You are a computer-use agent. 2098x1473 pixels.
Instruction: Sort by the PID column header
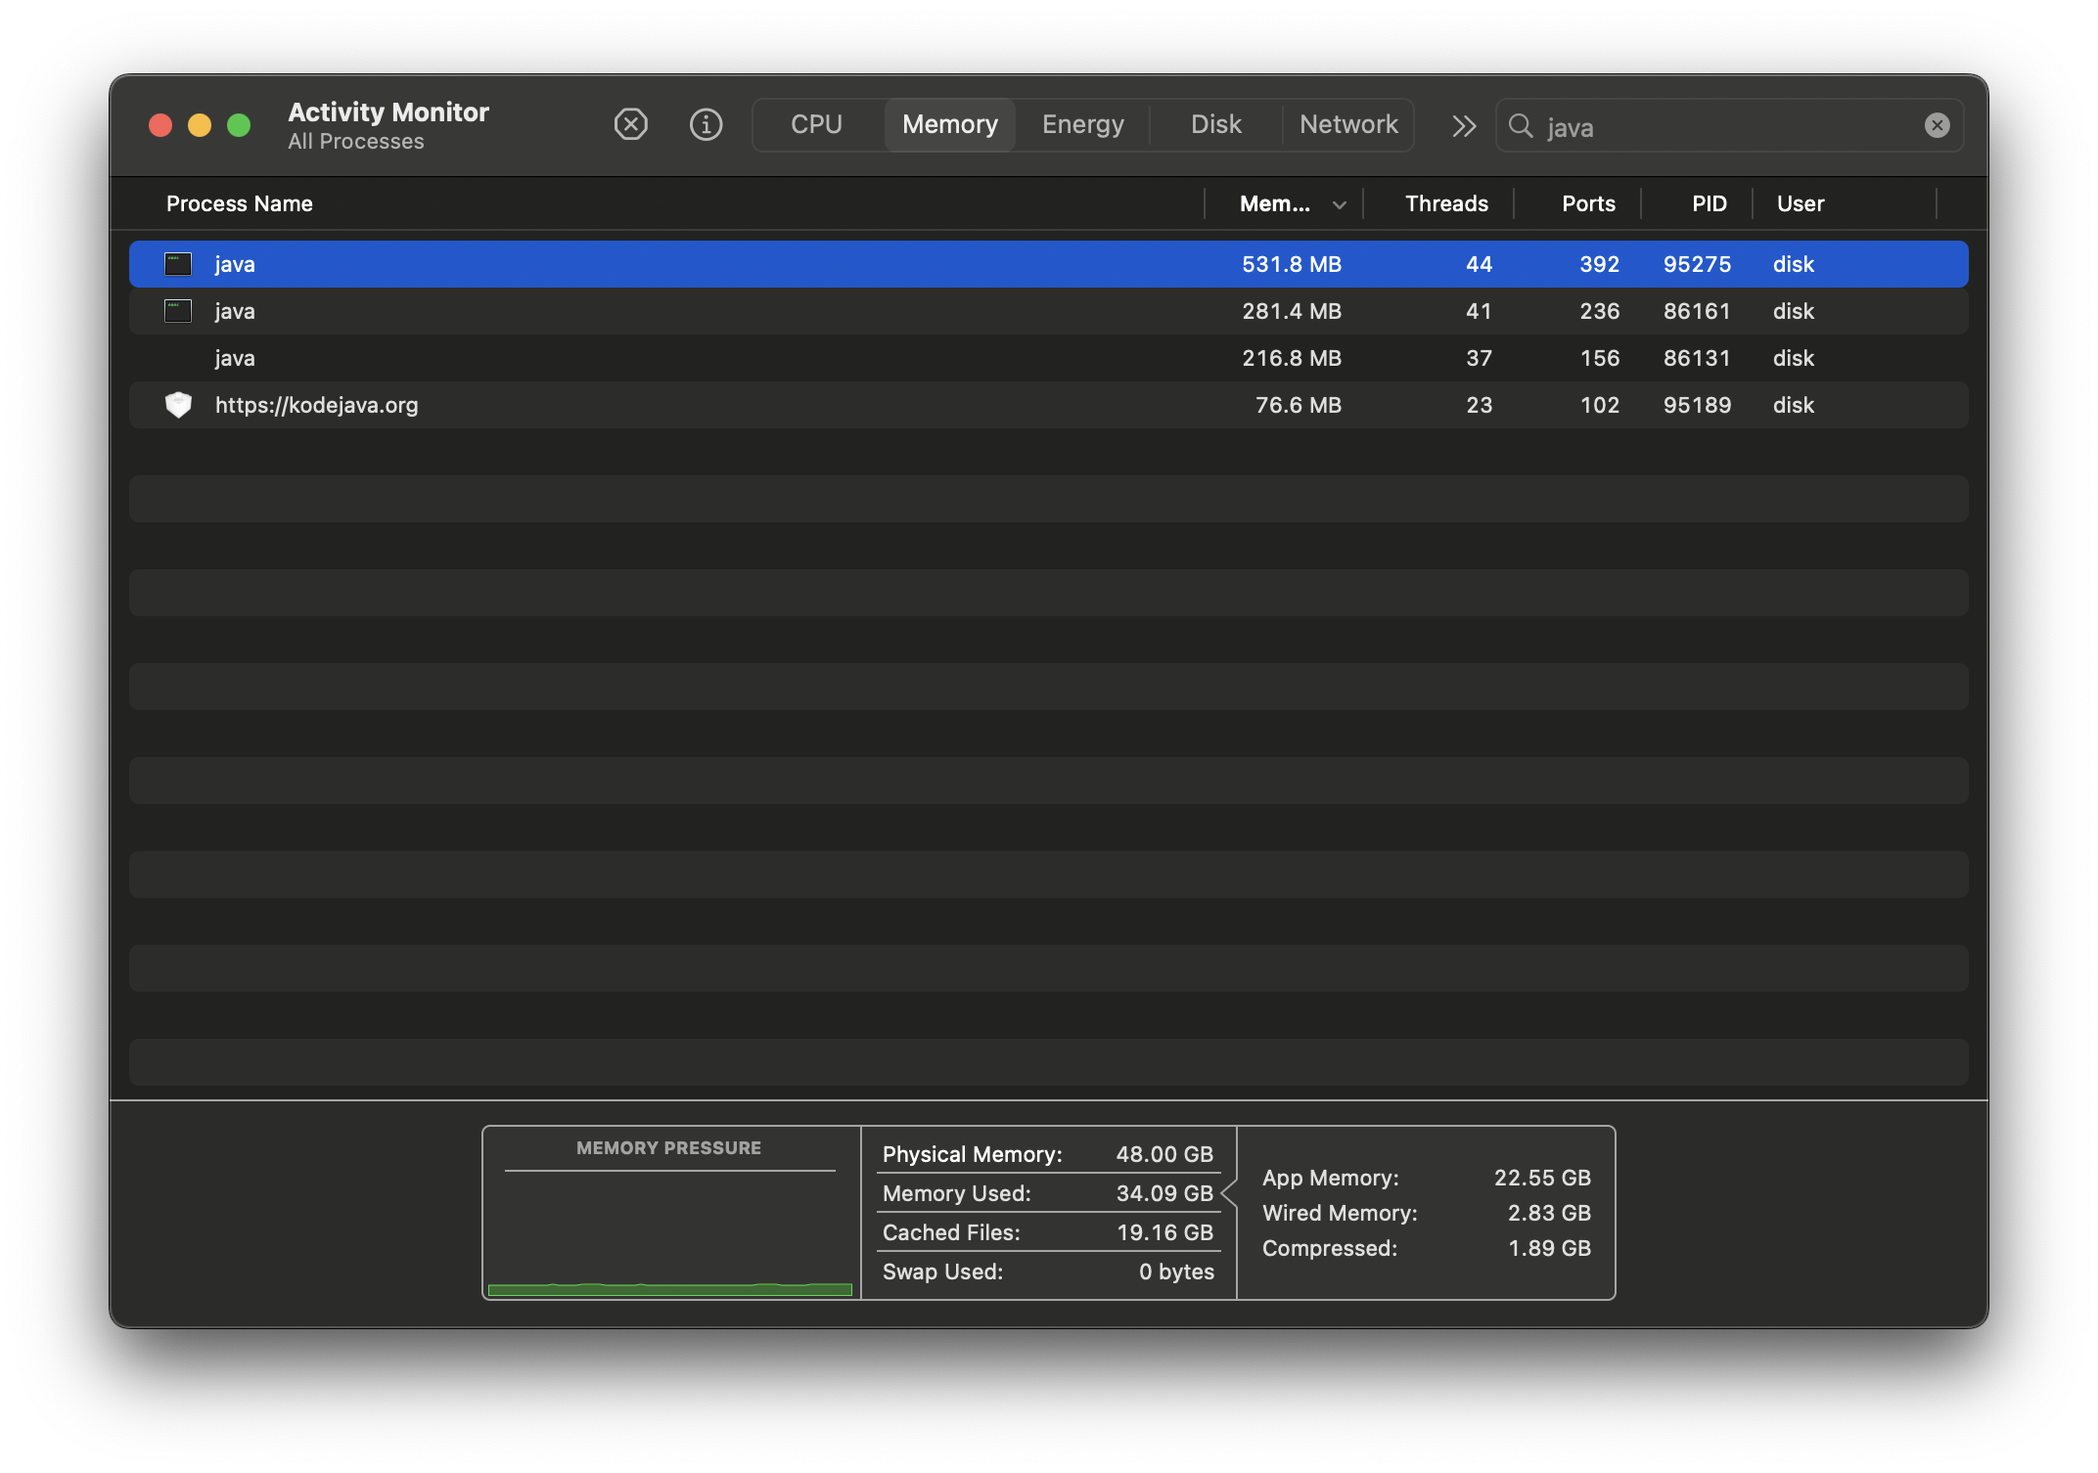1709,203
